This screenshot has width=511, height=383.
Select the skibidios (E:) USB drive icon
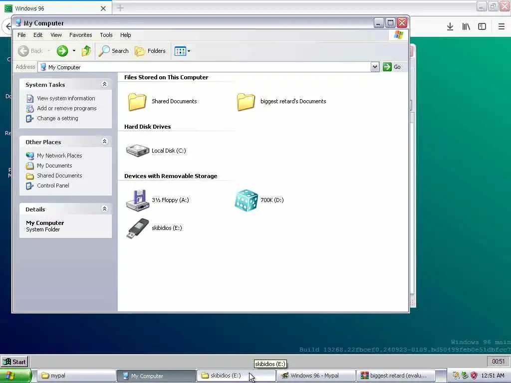pos(138,228)
